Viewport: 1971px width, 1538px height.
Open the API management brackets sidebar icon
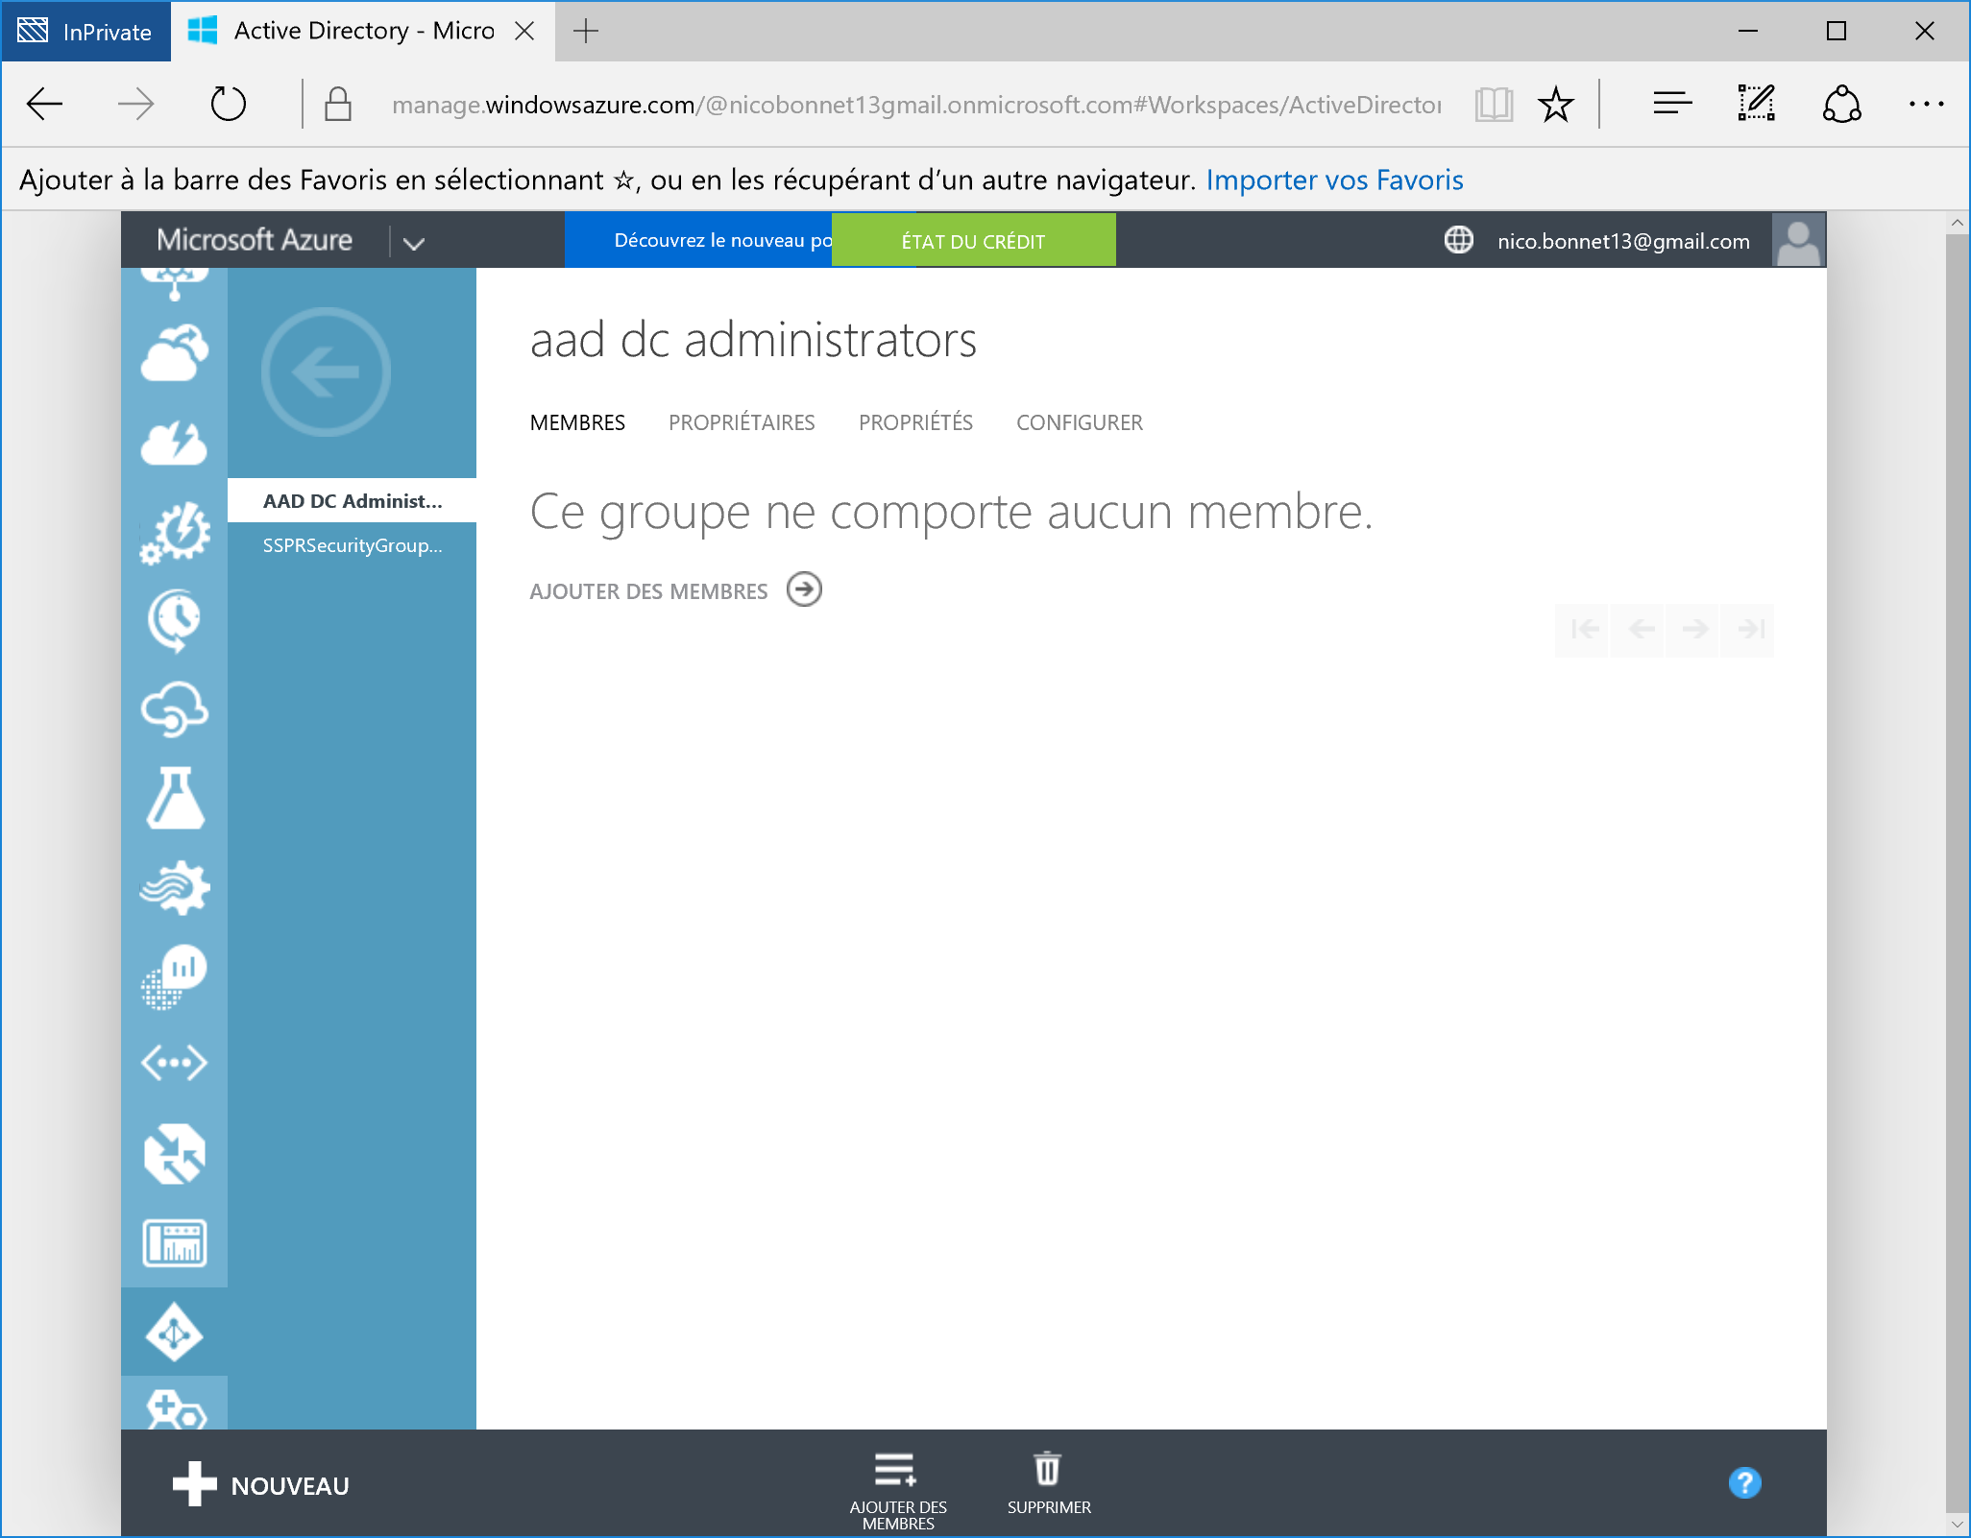(x=174, y=1063)
